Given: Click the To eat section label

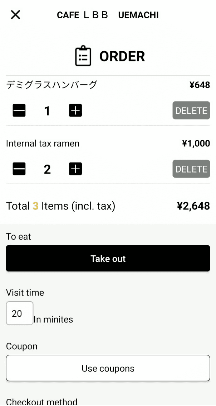Looking at the screenshot, I should coord(18,237).
